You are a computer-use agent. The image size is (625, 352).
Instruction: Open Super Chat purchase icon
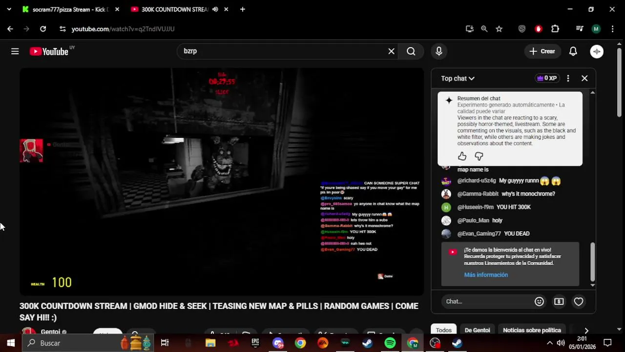click(x=559, y=302)
